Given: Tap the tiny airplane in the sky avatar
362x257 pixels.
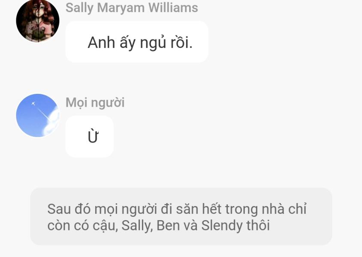Looking at the screenshot, I should tap(33, 104).
